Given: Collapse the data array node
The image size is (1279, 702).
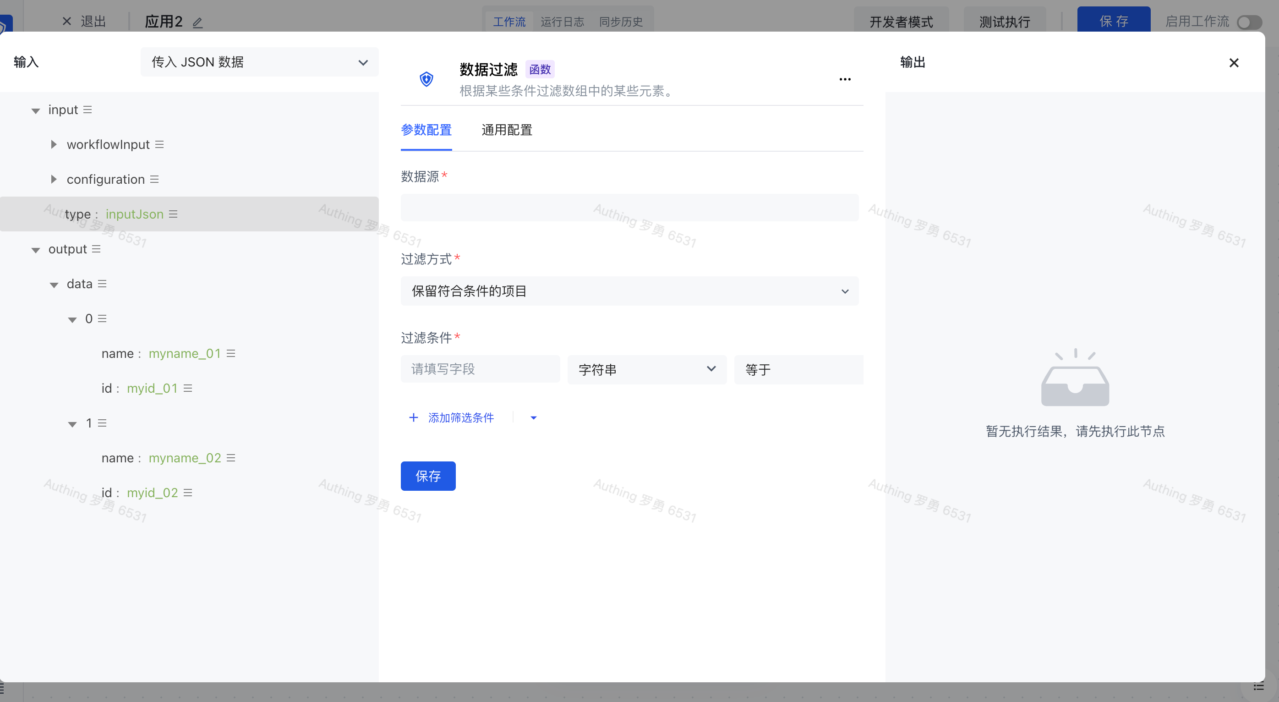Looking at the screenshot, I should pyautogui.click(x=54, y=285).
